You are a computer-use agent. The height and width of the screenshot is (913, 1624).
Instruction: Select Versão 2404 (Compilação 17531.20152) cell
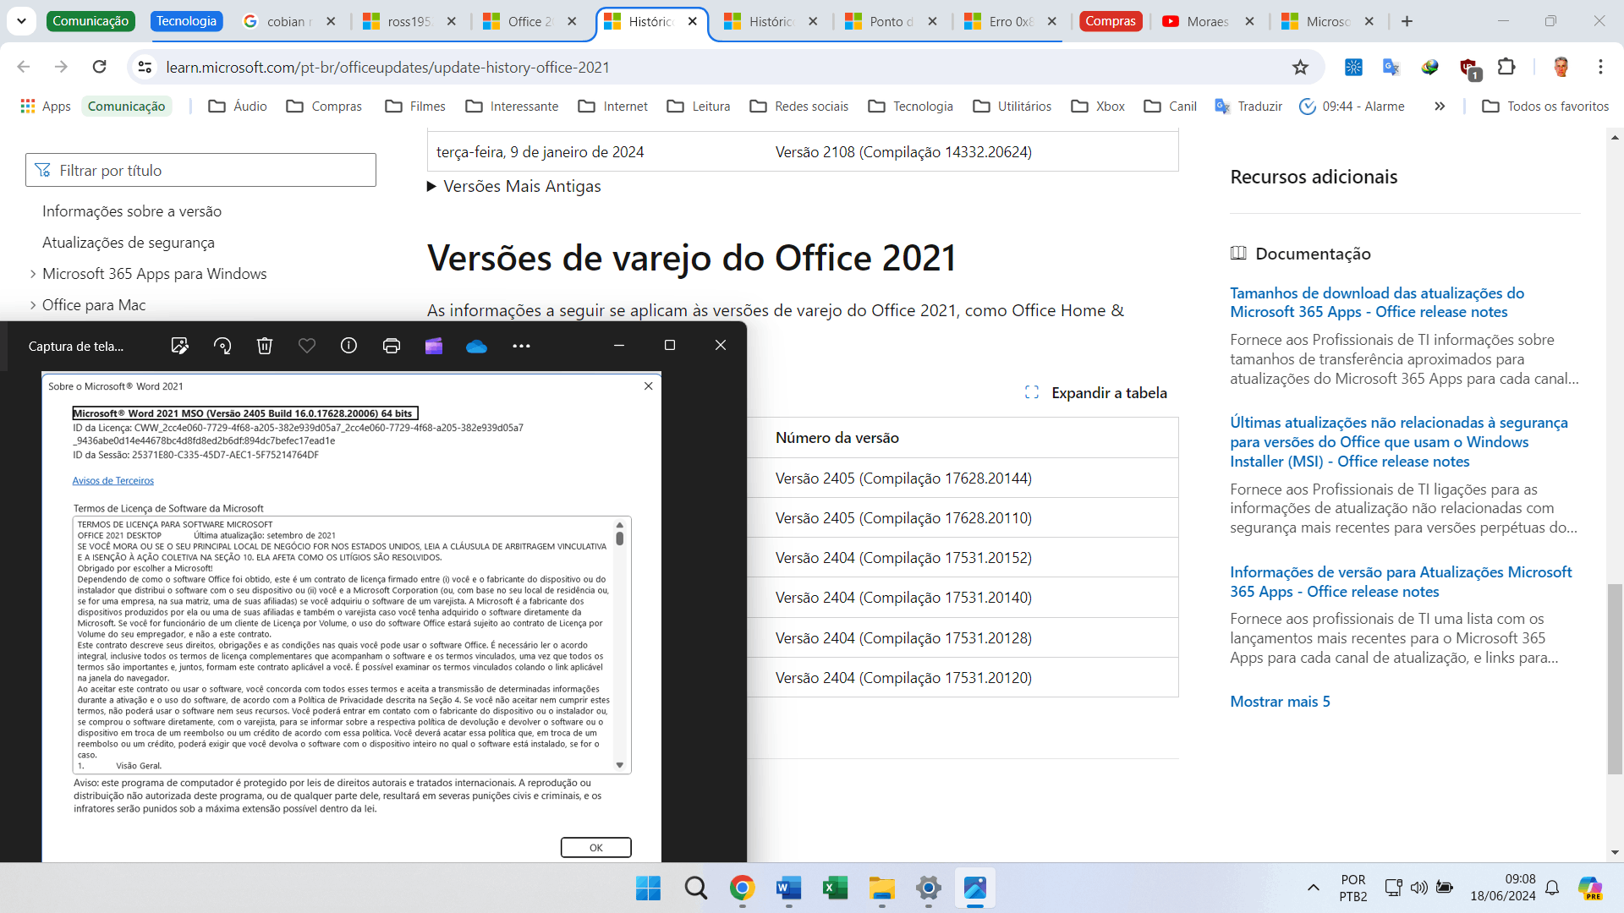903,558
